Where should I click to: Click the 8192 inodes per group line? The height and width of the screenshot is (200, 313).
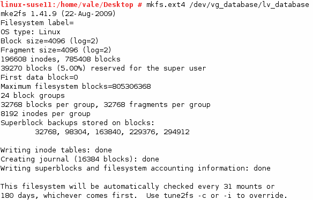pos(46,114)
